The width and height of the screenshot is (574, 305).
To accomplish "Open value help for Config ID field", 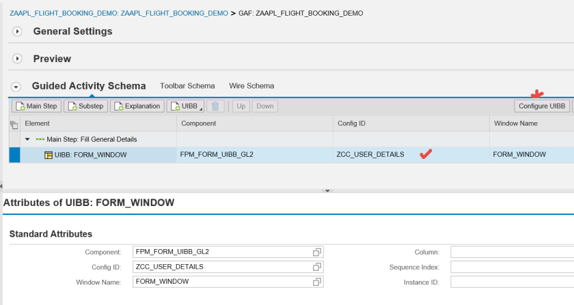I will coord(317,267).
